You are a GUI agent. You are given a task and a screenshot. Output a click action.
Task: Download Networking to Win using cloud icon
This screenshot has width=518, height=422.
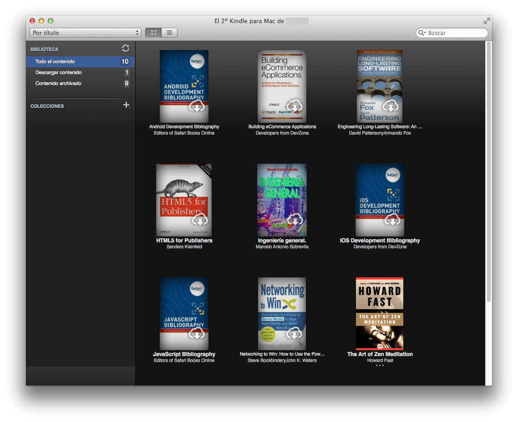pyautogui.click(x=294, y=334)
